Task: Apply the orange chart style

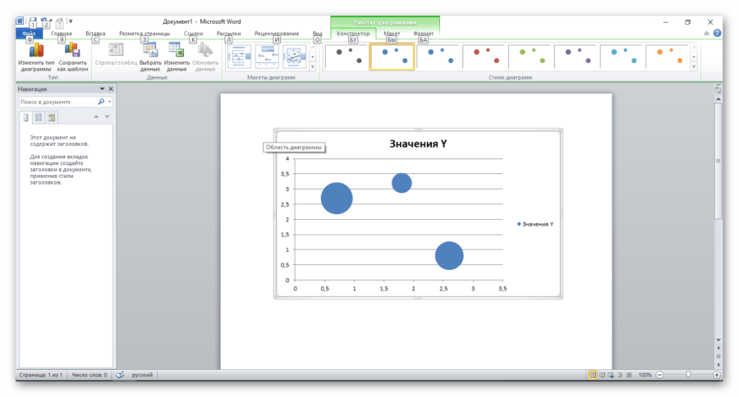Action: pyautogui.click(x=667, y=56)
